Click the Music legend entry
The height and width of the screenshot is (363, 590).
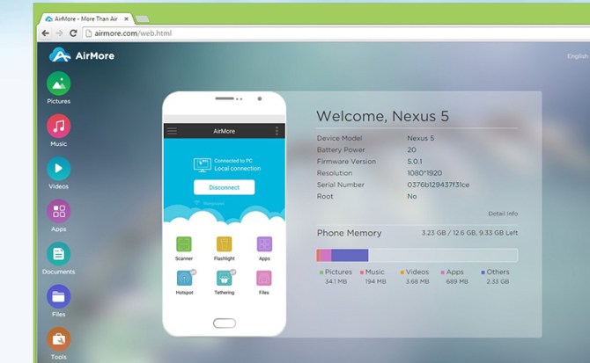click(372, 276)
